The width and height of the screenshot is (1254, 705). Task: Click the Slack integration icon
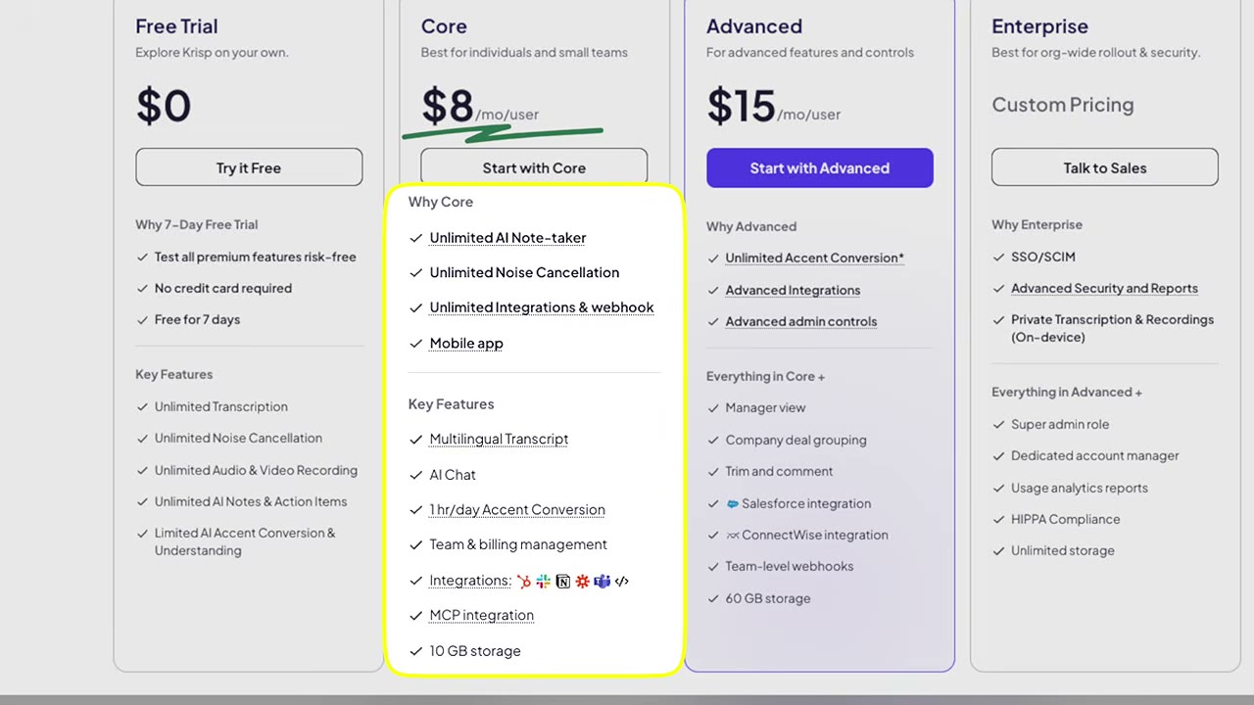click(544, 581)
